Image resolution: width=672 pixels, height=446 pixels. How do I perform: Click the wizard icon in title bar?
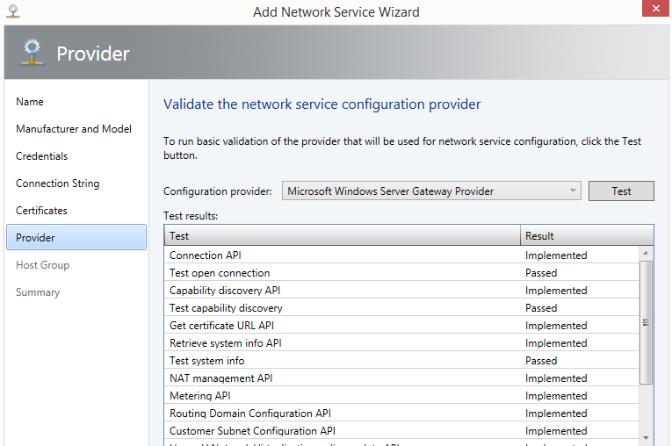(11, 11)
